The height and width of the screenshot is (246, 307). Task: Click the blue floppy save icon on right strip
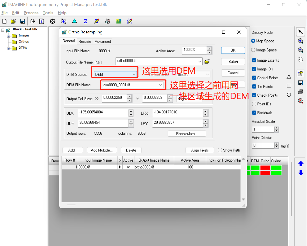[x=301, y=83]
